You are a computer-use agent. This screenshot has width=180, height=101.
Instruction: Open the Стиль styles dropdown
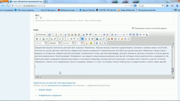[41, 43]
